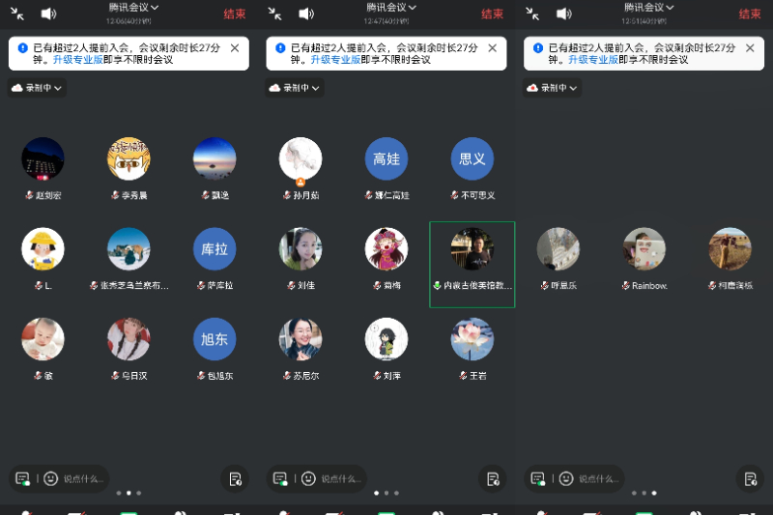The height and width of the screenshot is (515, 773).
Task: Tap the second page dot in the 12:51 screen
Action: click(x=644, y=493)
